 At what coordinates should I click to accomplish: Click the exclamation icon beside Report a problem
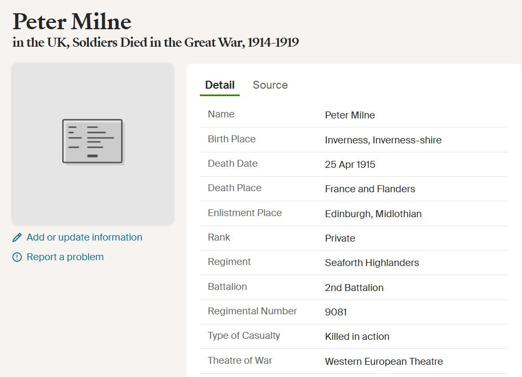(17, 257)
